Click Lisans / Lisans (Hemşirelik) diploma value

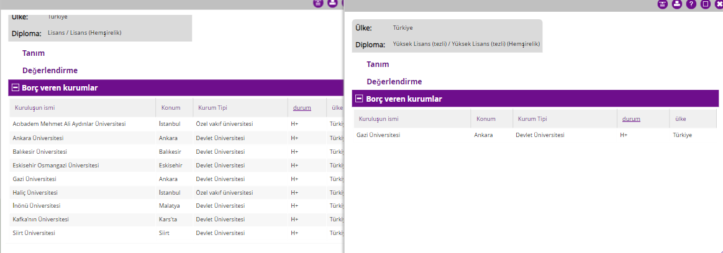tap(84, 33)
